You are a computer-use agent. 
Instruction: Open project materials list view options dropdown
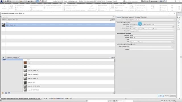(x=113, y=20)
